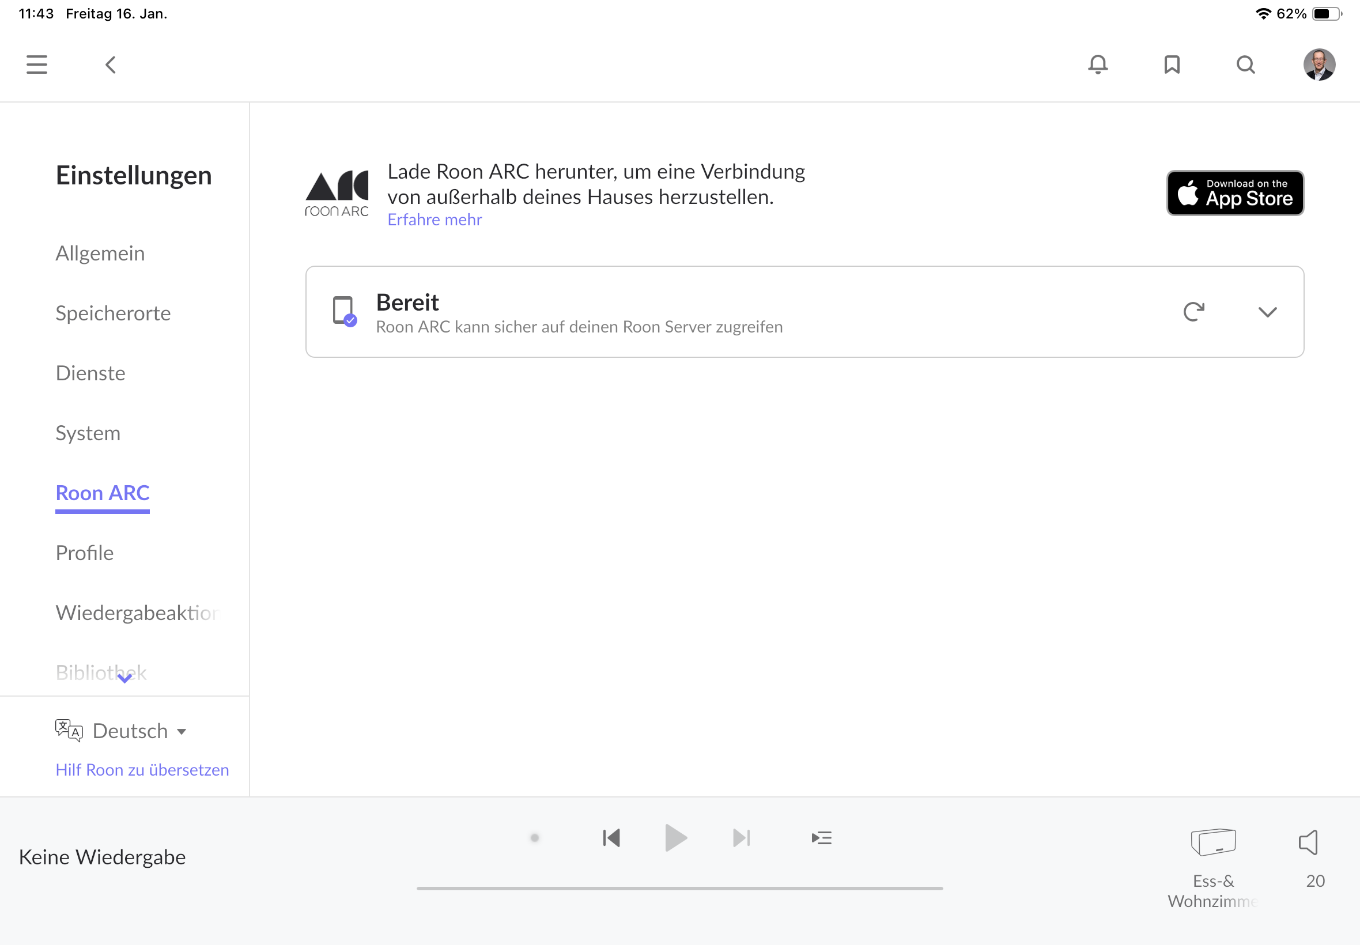Click the playback progress bar
The width and height of the screenshot is (1360, 945).
point(679,888)
